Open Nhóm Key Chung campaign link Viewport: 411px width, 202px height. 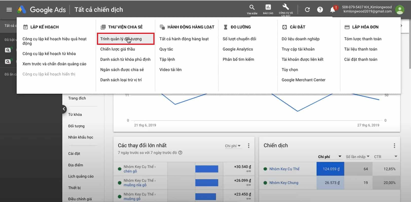pos(284,183)
